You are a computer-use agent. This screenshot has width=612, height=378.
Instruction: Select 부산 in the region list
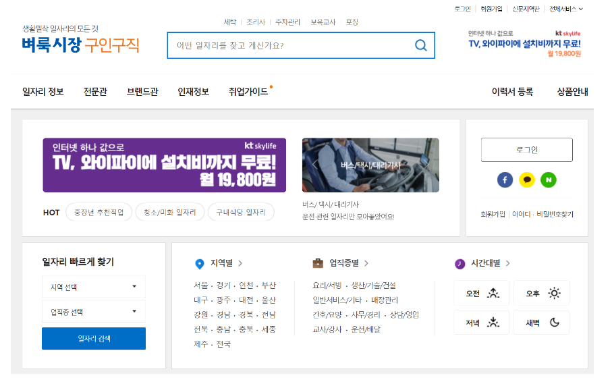pos(269,286)
